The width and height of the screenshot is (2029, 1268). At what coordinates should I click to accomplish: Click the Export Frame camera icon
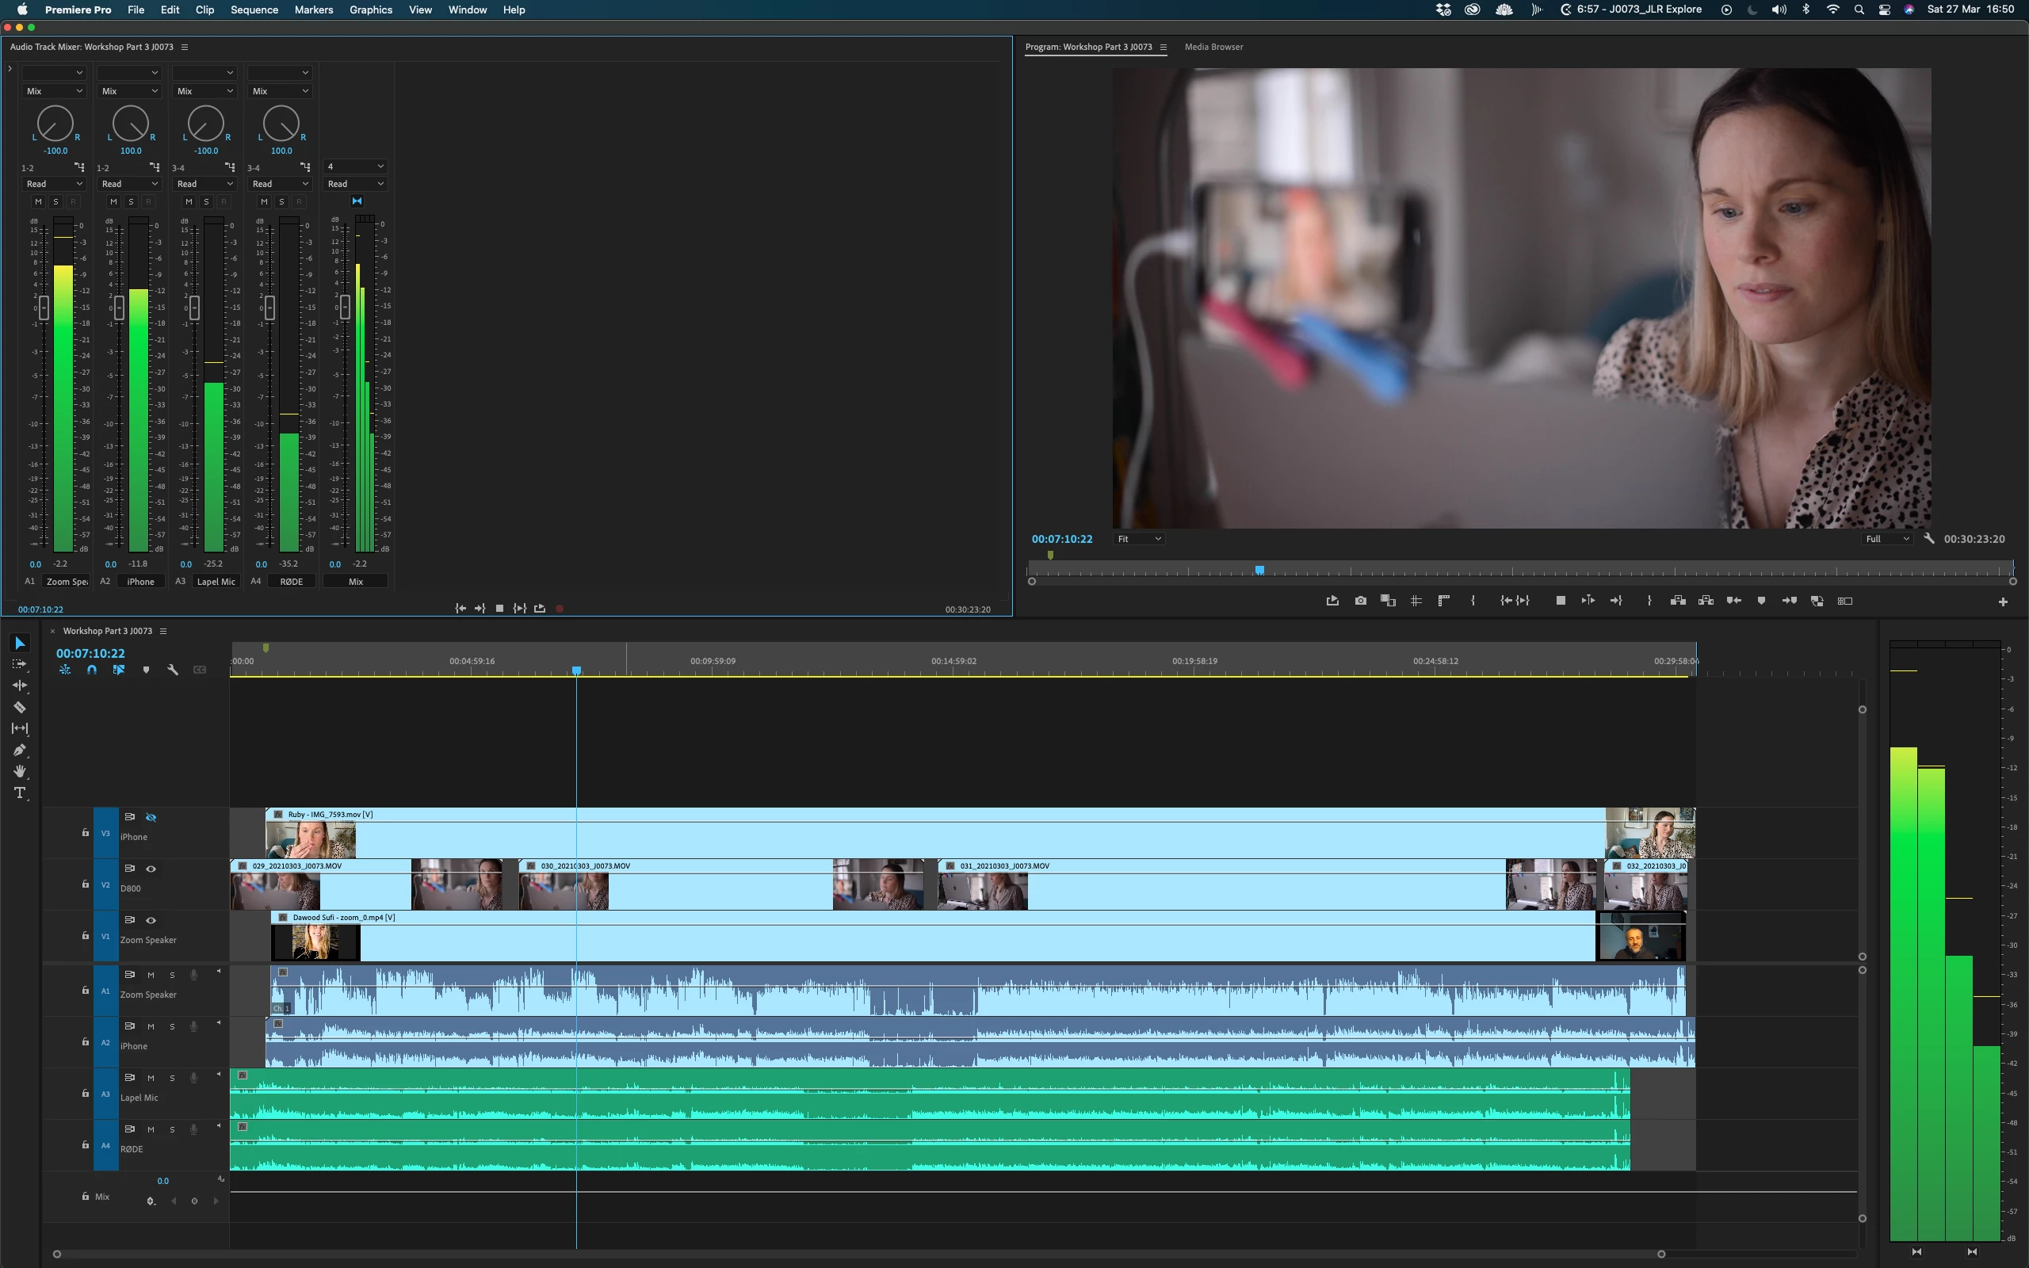pos(1360,601)
